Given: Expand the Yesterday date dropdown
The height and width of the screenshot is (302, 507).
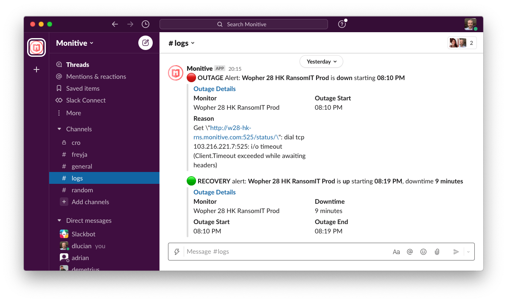Looking at the screenshot, I should 321,61.
